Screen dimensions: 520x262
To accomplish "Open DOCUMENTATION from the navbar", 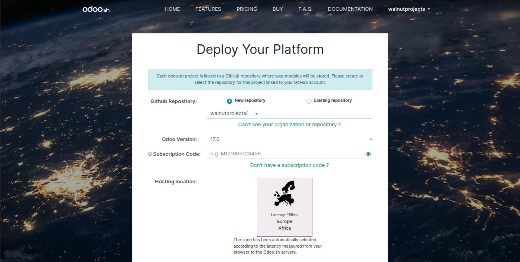I will tap(350, 9).
